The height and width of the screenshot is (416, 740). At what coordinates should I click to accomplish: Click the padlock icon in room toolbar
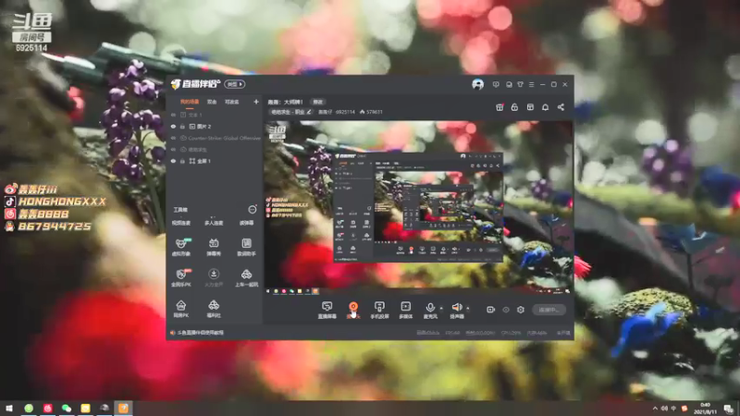(x=514, y=107)
